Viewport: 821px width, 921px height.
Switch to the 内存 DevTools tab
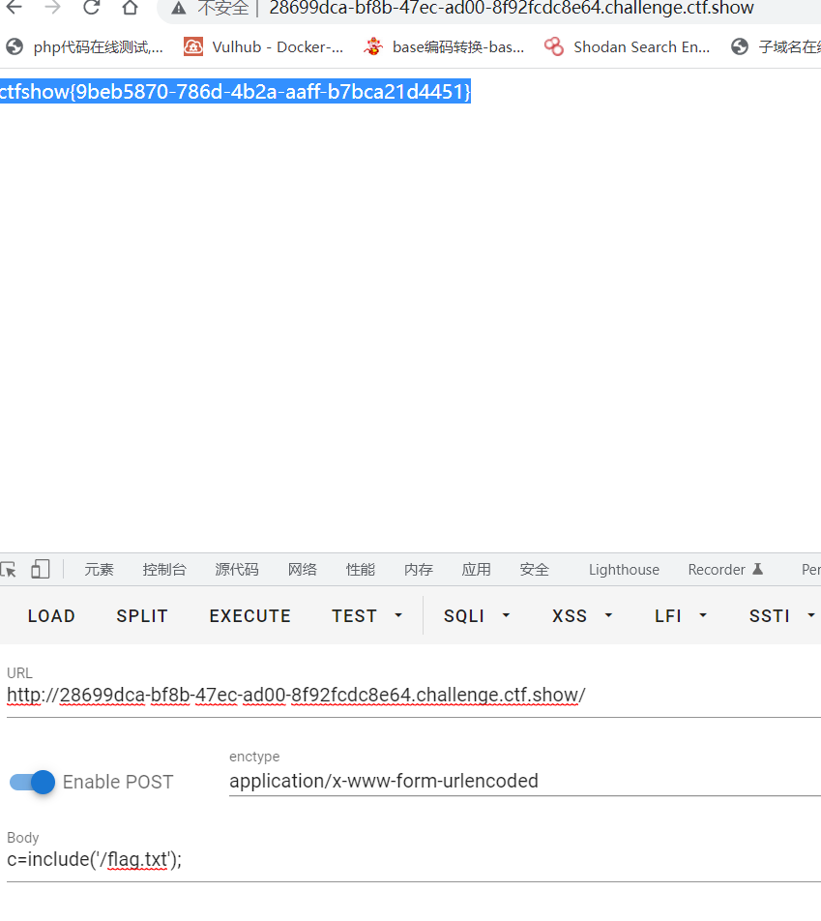[x=418, y=569]
